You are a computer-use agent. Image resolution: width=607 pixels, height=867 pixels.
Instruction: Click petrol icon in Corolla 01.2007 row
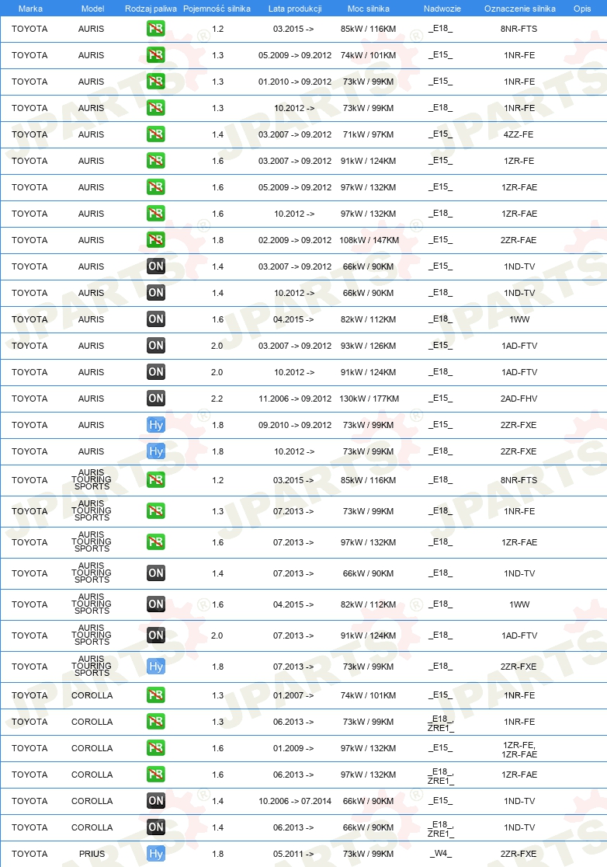[x=156, y=695]
